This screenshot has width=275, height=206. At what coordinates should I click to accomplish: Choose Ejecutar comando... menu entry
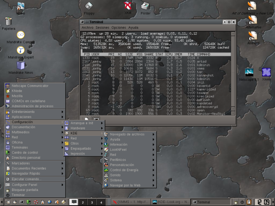(35, 179)
